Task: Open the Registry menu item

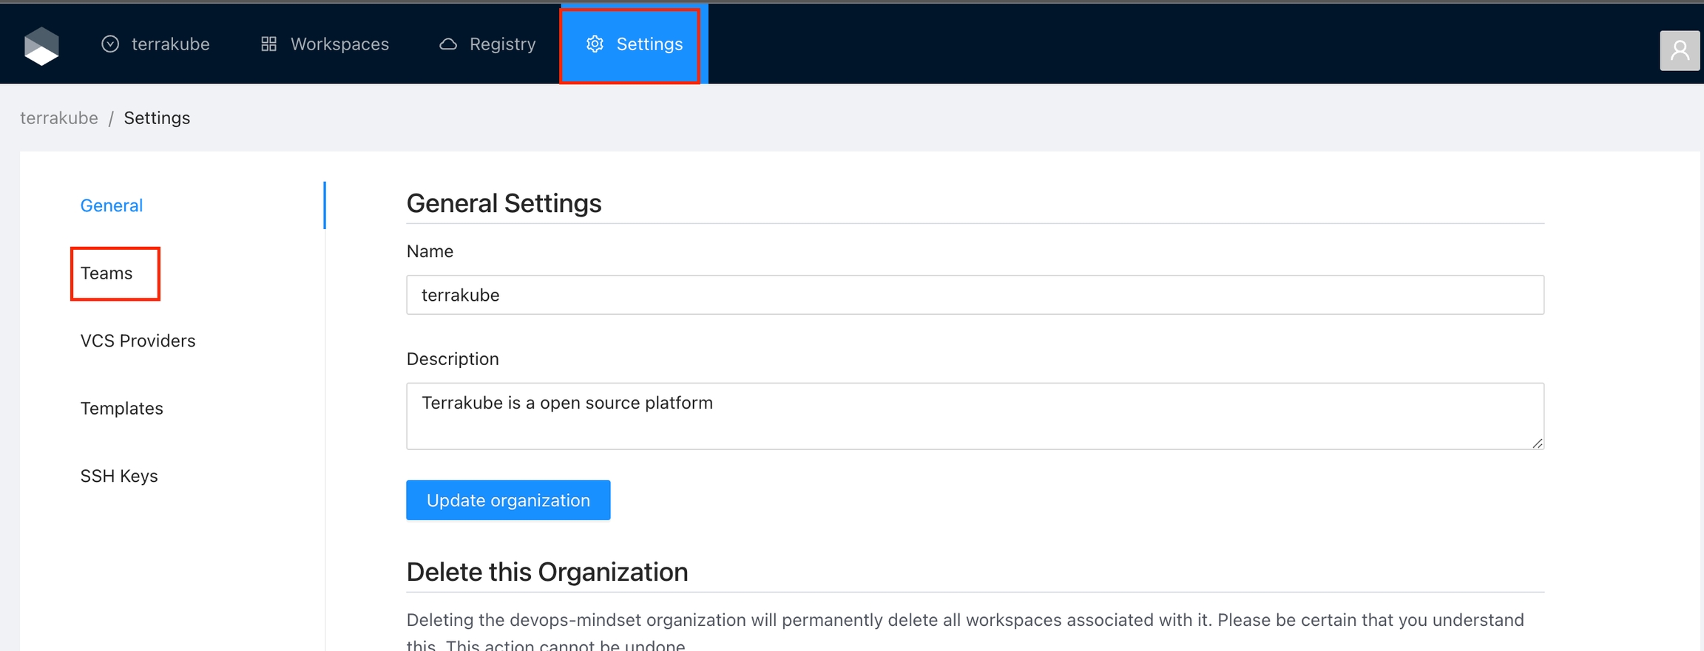Action: (x=502, y=44)
